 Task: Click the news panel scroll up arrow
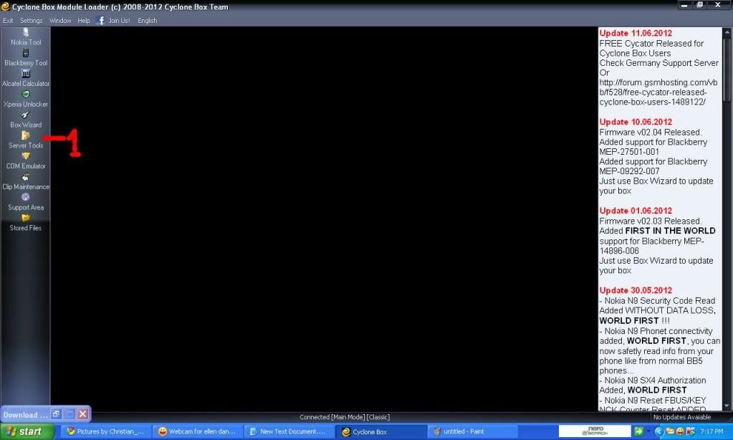pos(727,32)
